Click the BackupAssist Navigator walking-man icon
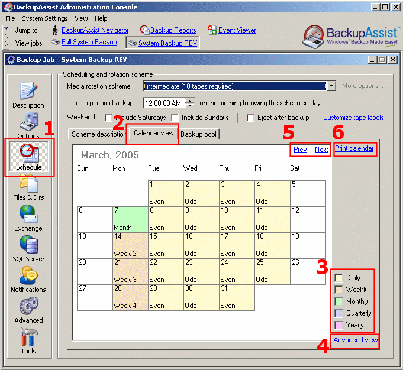 tap(55, 30)
